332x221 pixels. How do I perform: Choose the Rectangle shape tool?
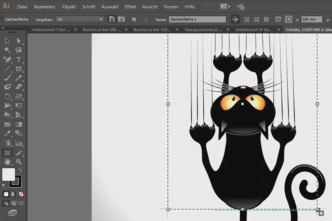[19, 69]
